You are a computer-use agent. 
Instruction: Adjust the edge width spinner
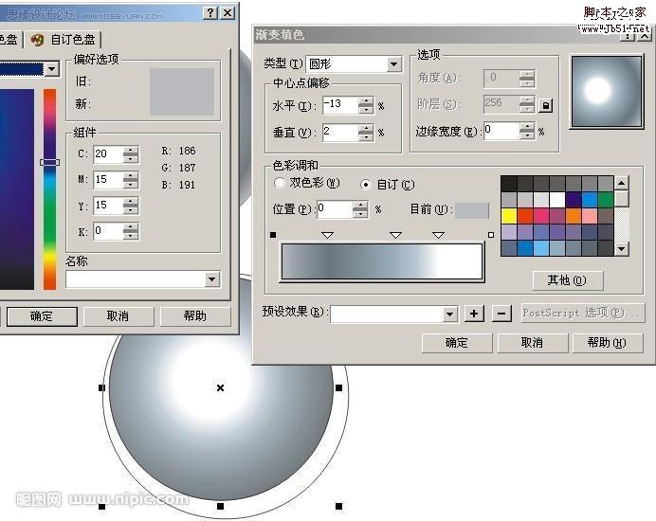527,132
